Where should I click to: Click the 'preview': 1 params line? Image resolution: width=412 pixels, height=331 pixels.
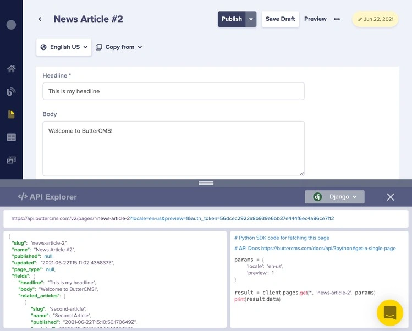tap(260, 273)
